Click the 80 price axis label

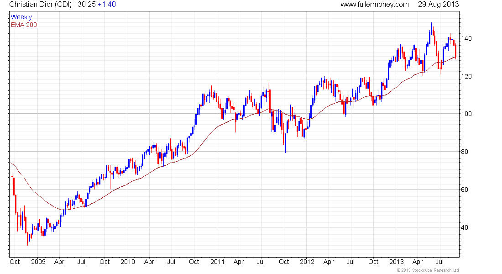tap(465, 152)
